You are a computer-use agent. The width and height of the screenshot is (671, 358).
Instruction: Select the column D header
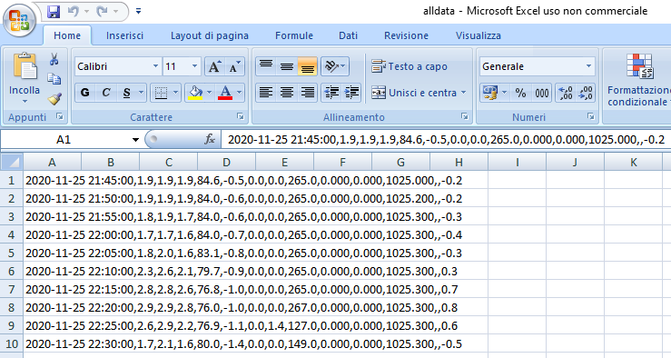click(x=226, y=163)
